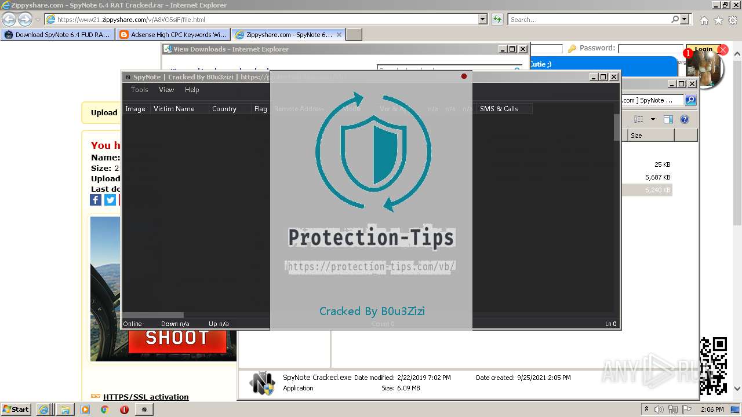Close the Zippyshare tab with X
The height and width of the screenshot is (417, 742).
(339, 35)
